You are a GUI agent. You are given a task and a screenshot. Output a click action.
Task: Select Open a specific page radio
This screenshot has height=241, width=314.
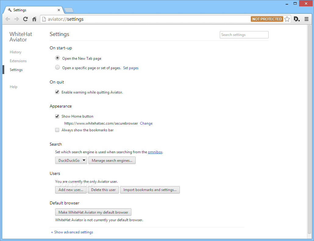click(x=58, y=67)
